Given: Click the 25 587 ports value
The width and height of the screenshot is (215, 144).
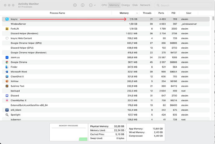Looking at the screenshot, I should pos(162,57).
